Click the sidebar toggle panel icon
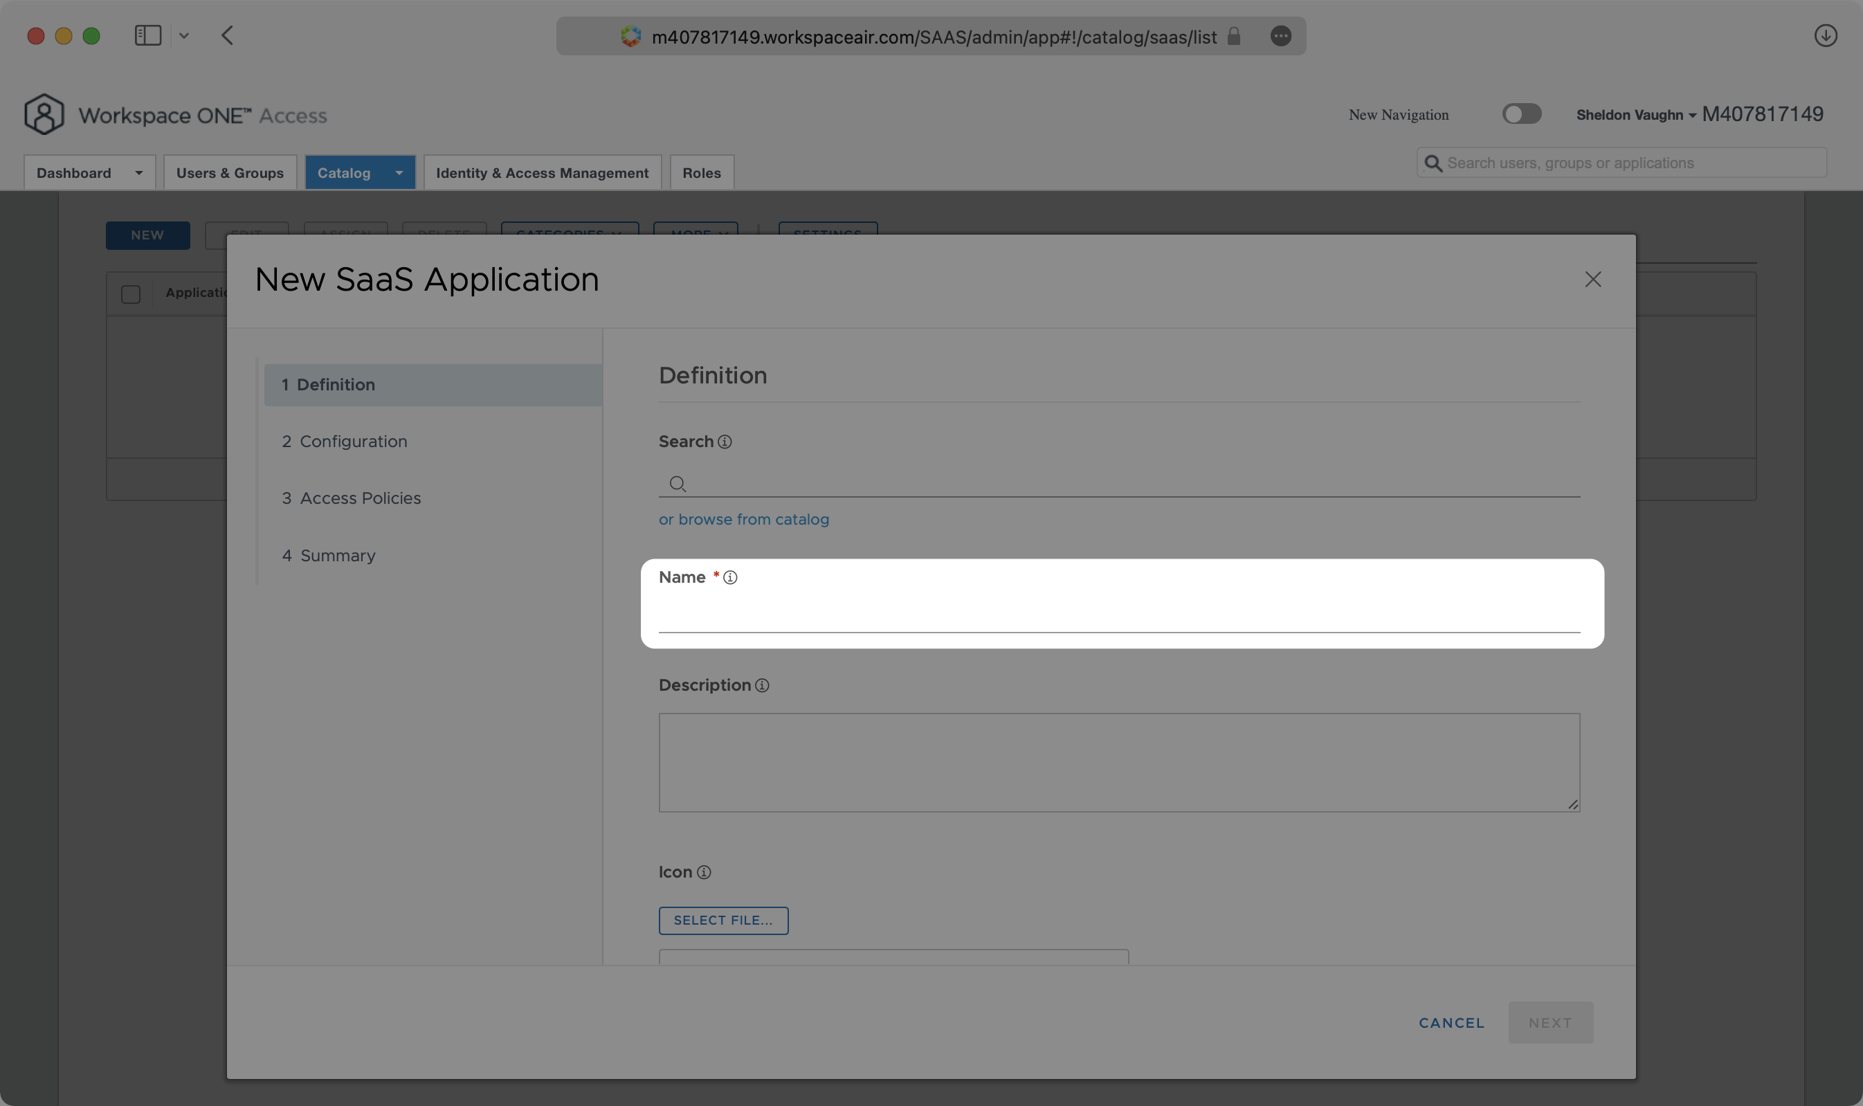Screen dimensions: 1863x1106 pyautogui.click(x=147, y=35)
